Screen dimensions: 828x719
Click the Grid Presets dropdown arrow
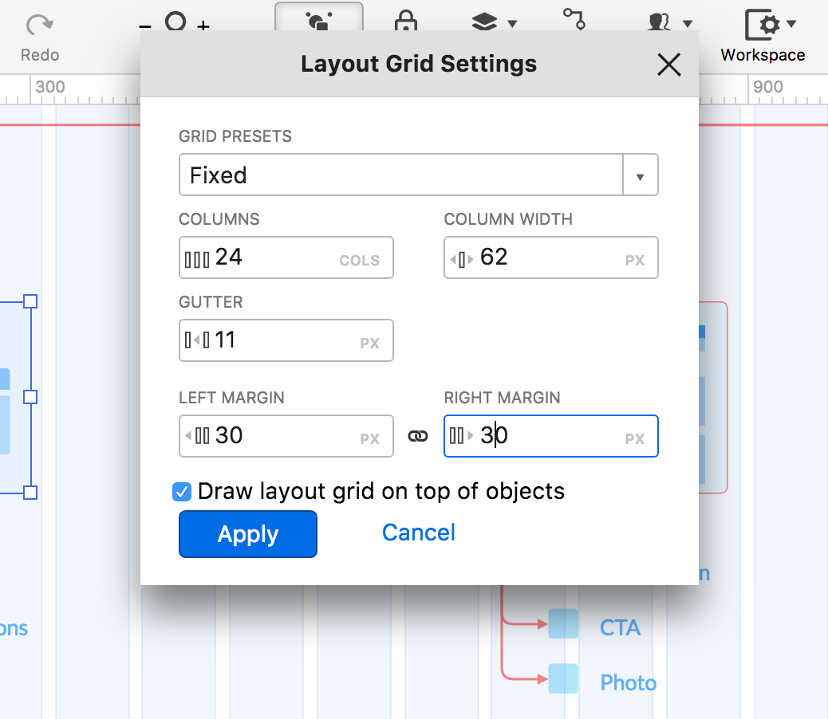[640, 176]
